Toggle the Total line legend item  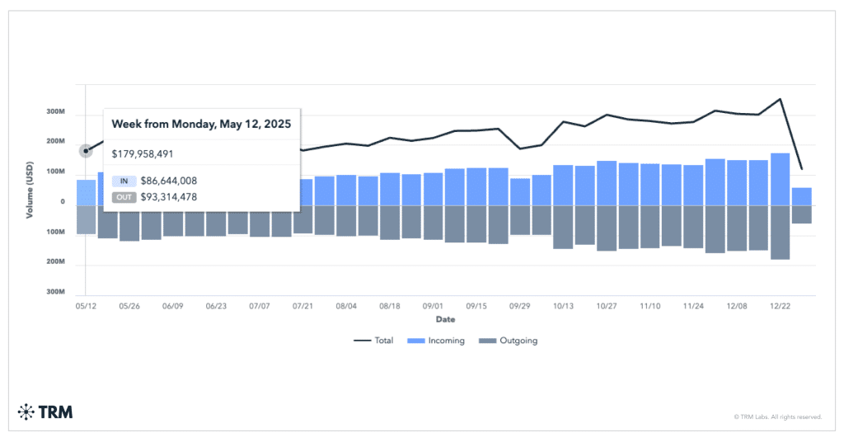tap(373, 341)
